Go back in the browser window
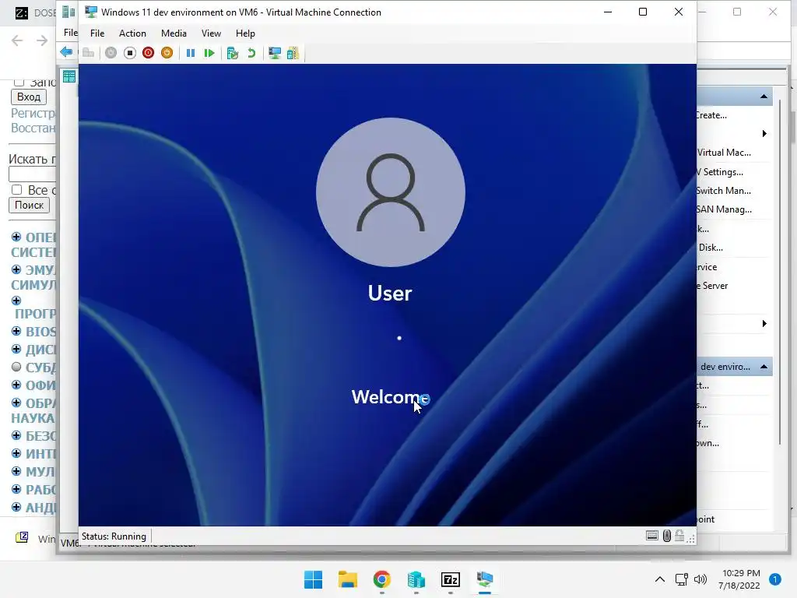 click(x=17, y=40)
